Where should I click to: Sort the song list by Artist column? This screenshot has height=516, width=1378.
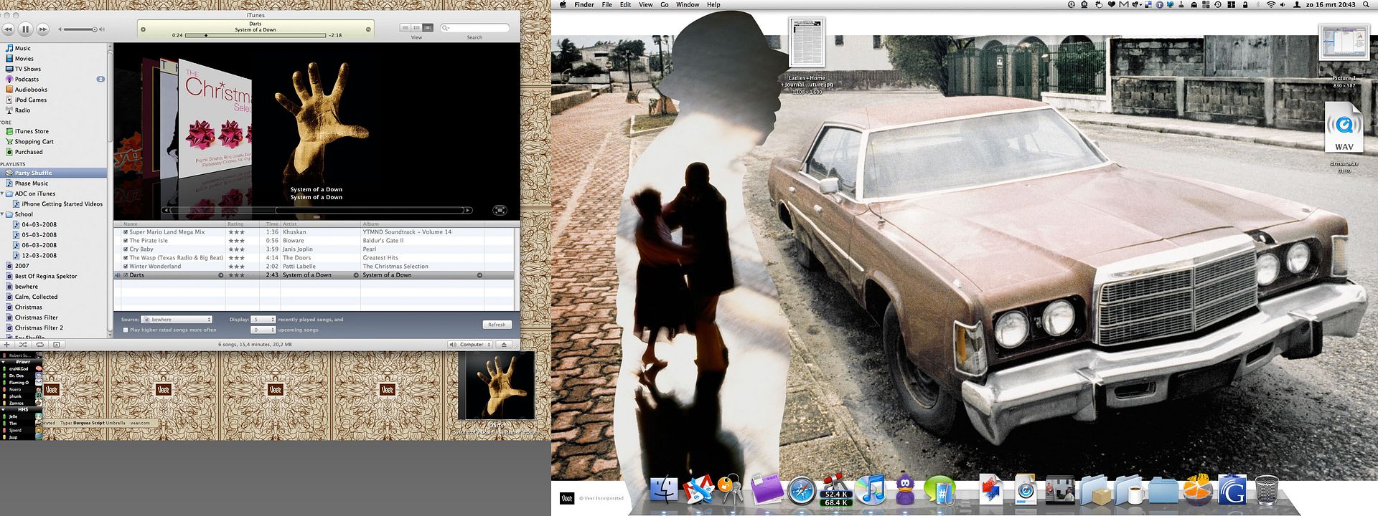[320, 224]
